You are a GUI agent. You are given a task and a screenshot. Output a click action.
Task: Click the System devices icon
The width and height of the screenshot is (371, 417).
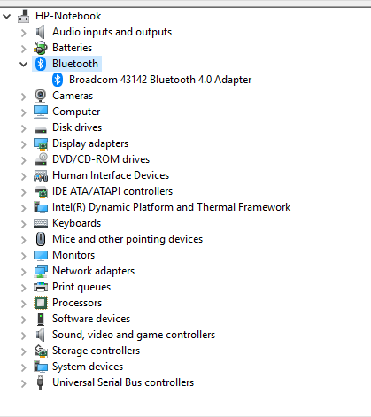tap(41, 367)
